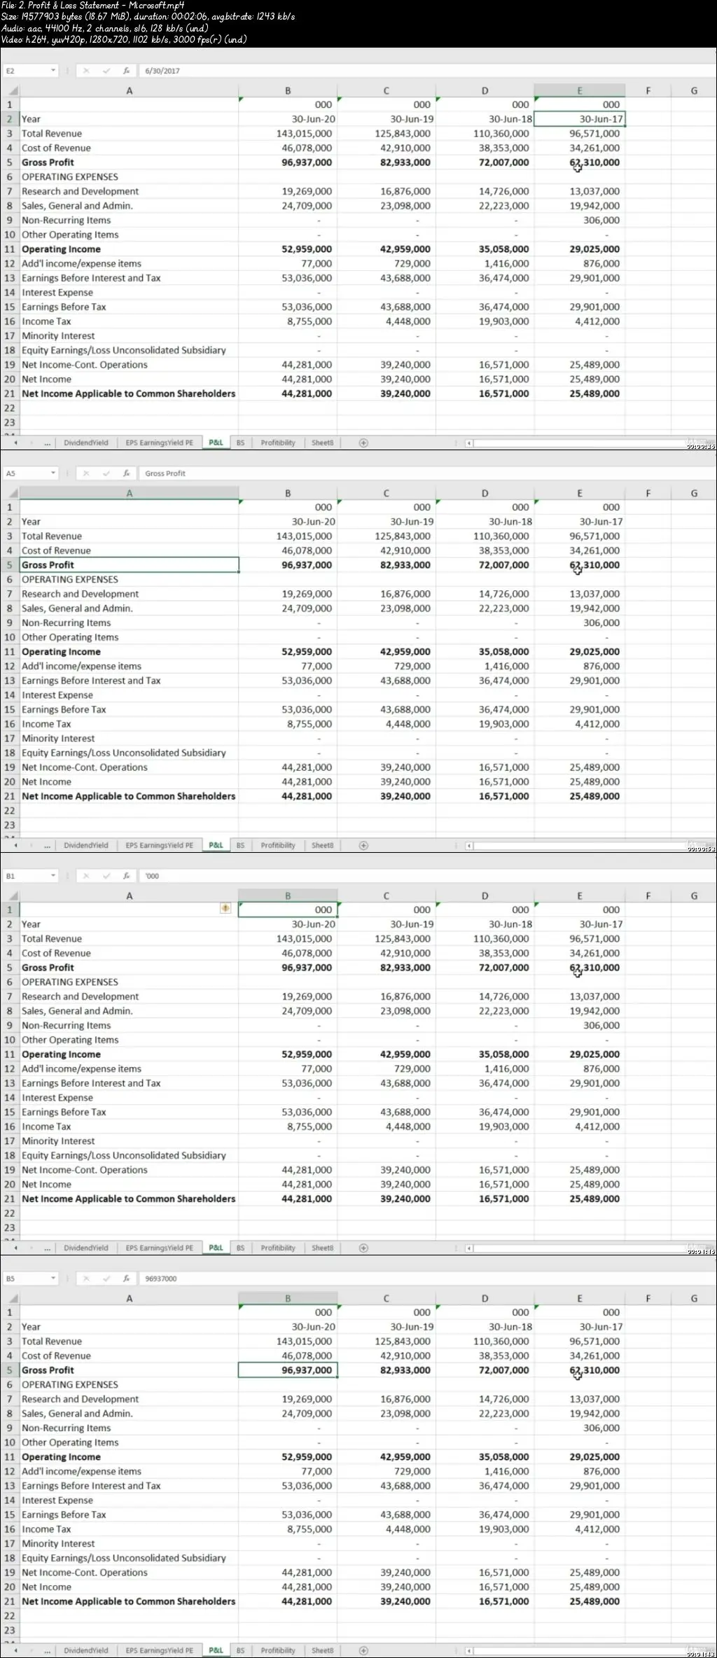Click fx icon beside the '000 formula bar

(126, 876)
